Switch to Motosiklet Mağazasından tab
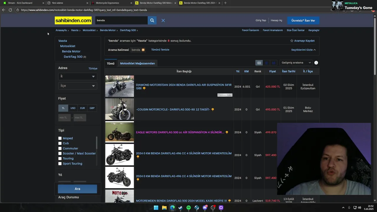The height and width of the screenshot is (212, 377). click(137, 63)
